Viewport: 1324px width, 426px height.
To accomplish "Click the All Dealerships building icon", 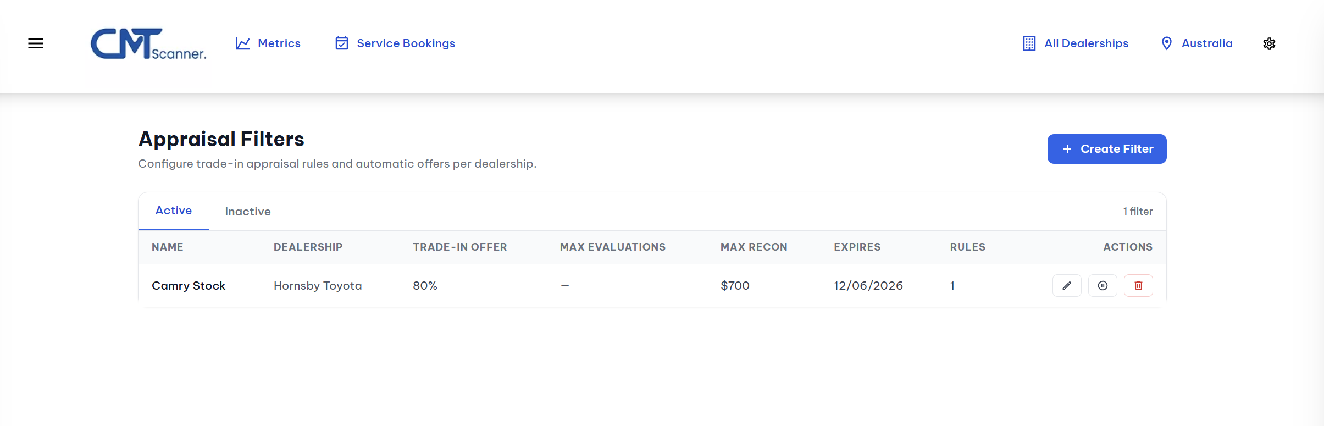I will tap(1029, 43).
